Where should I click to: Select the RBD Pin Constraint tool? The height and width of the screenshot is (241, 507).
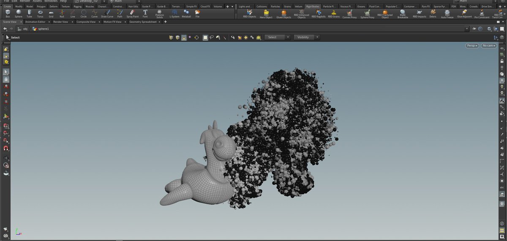pos(482,14)
